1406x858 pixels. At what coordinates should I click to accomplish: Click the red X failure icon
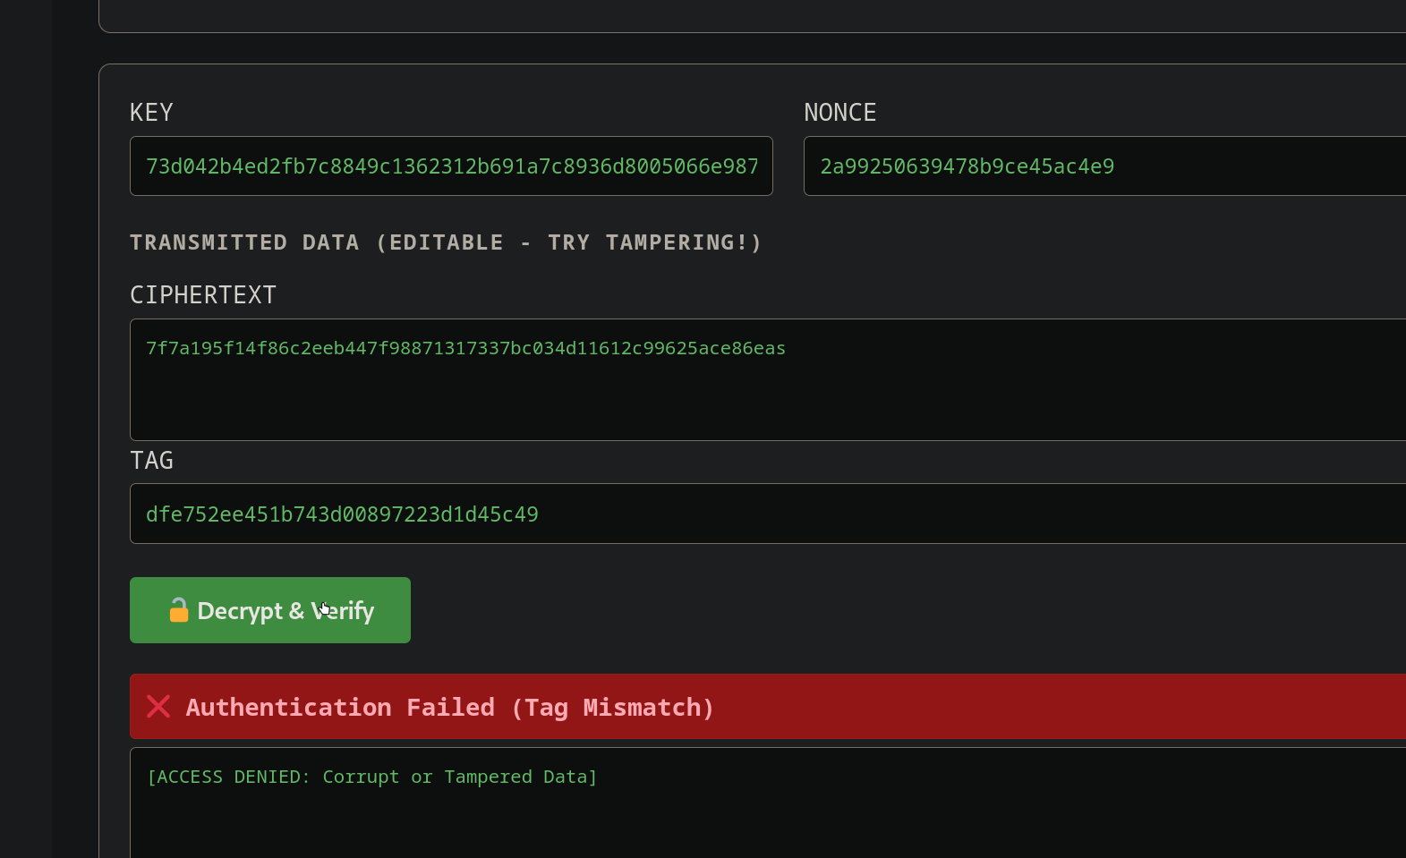point(158,707)
